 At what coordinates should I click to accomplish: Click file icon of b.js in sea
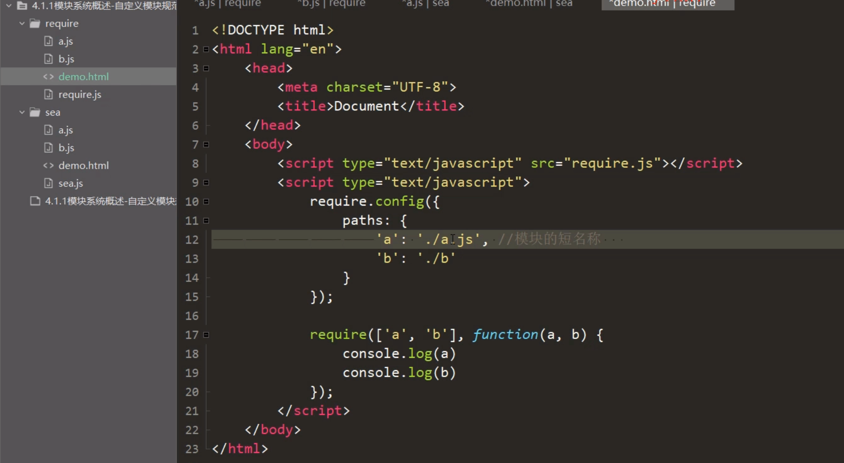coord(48,148)
